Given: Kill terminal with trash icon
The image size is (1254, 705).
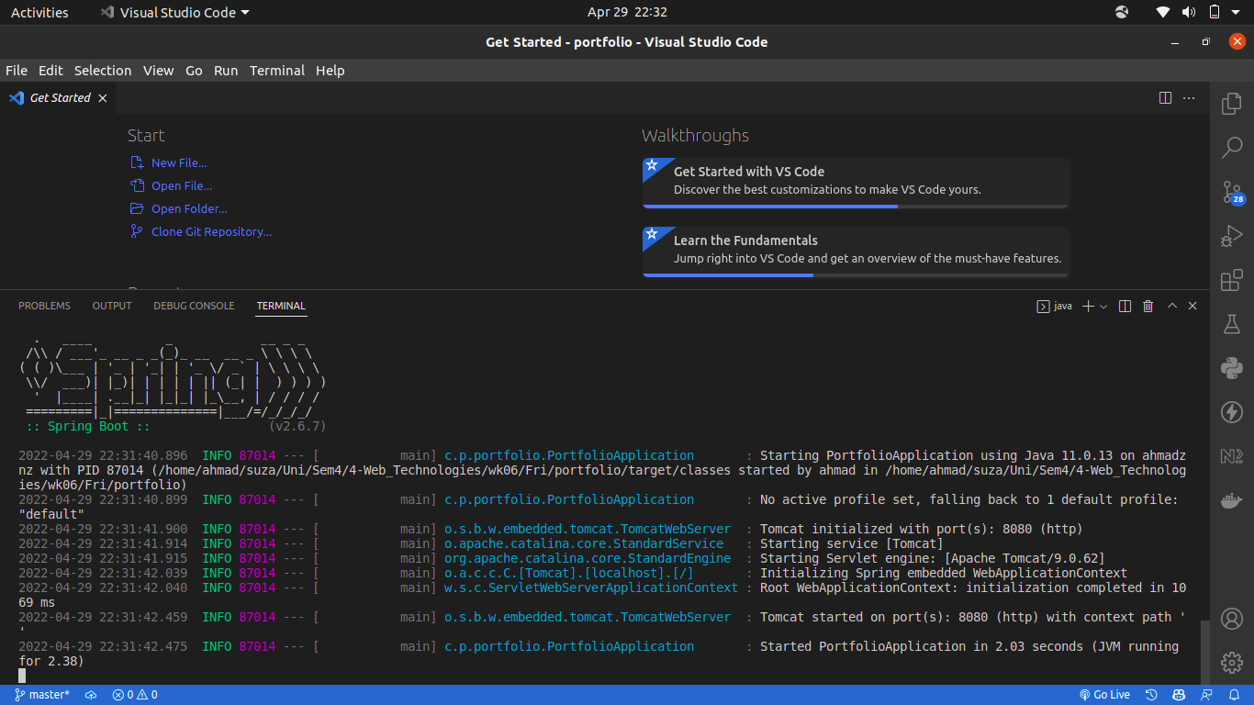Looking at the screenshot, I should pos(1148,306).
